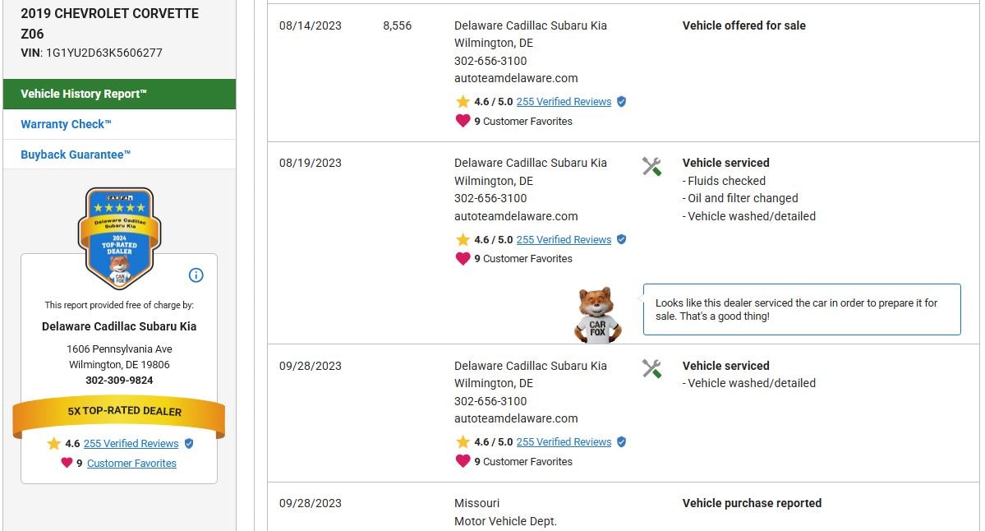Open the Vehicle History Report tab

(119, 94)
